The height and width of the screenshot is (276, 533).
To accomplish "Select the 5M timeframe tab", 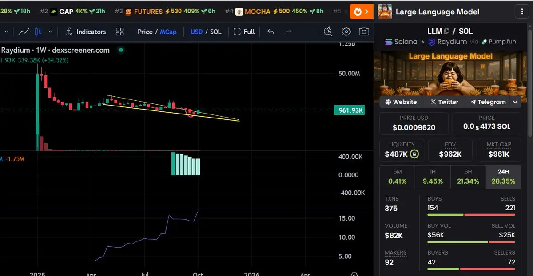I will click(x=397, y=177).
